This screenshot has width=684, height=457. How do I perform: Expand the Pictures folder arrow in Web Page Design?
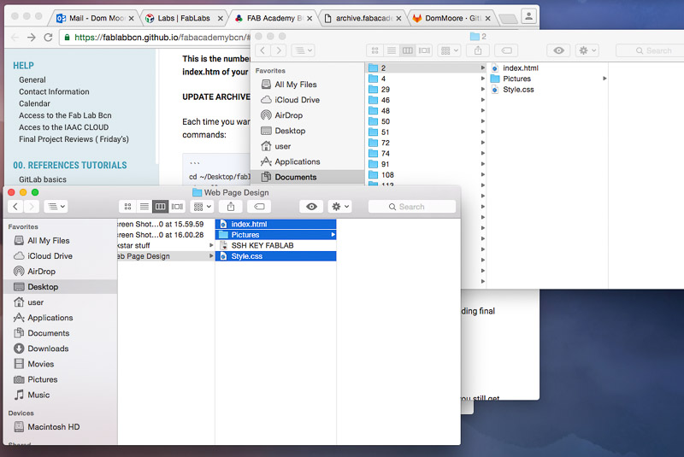pyautogui.click(x=333, y=235)
